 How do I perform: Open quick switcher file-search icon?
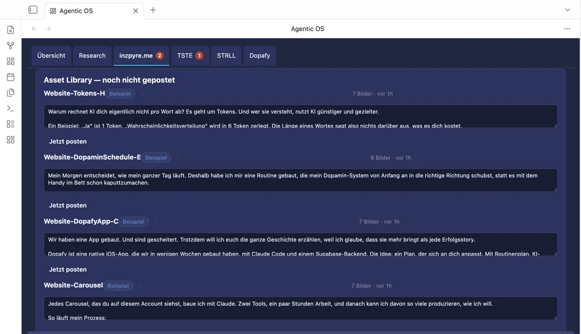pos(11,30)
